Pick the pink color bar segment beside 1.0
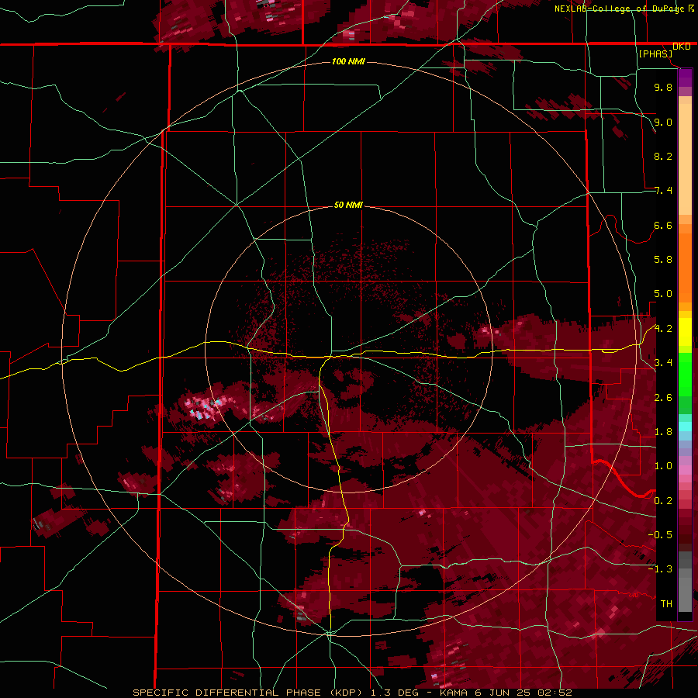This screenshot has width=698, height=698. tap(685, 470)
